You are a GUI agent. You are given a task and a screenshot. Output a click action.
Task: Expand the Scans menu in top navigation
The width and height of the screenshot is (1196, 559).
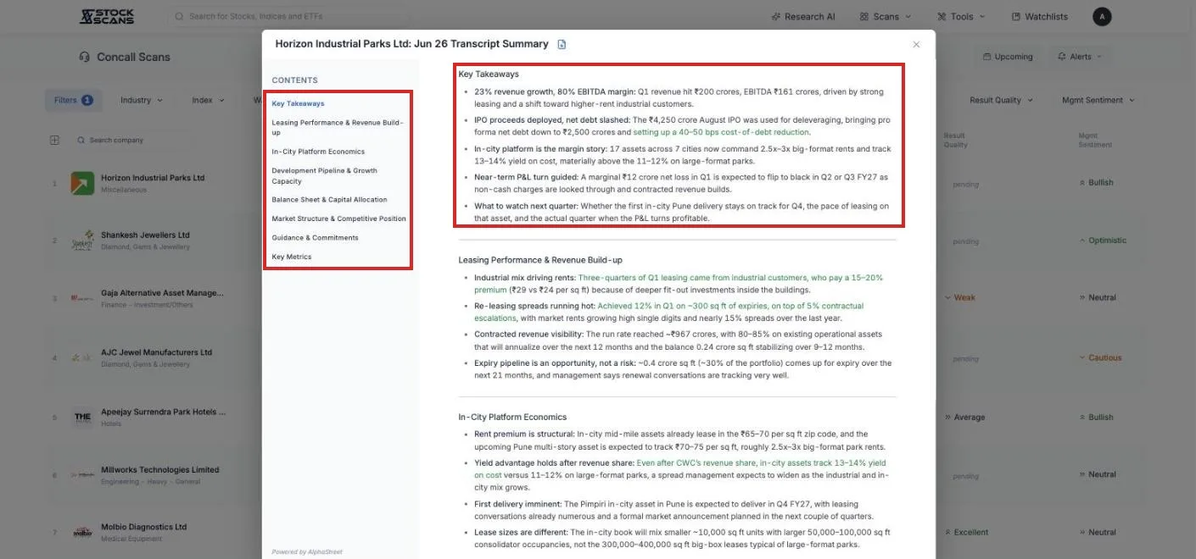tap(885, 16)
